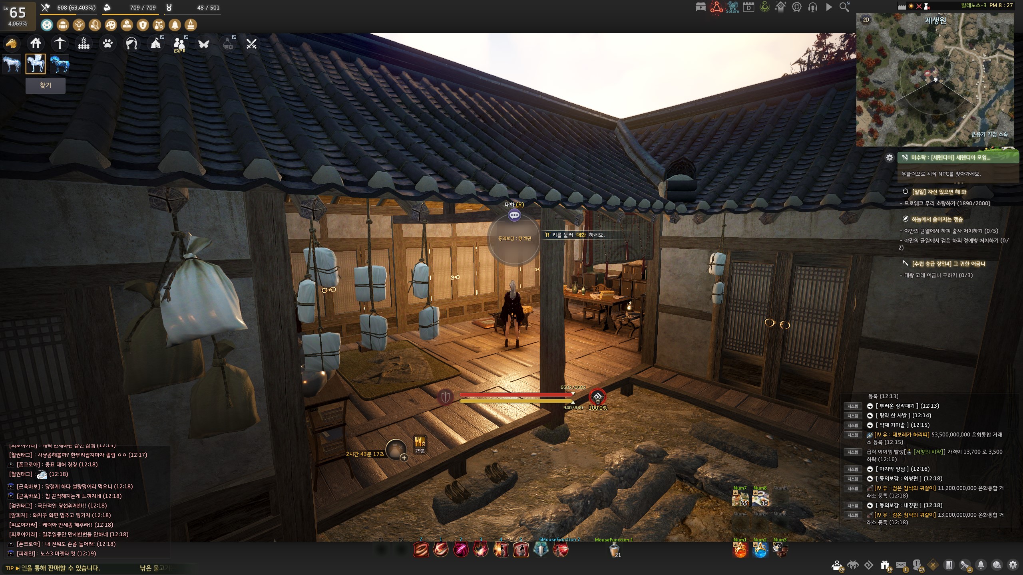Open quest widget gear settings
Screen dimensions: 1023x575
pyautogui.click(x=890, y=158)
